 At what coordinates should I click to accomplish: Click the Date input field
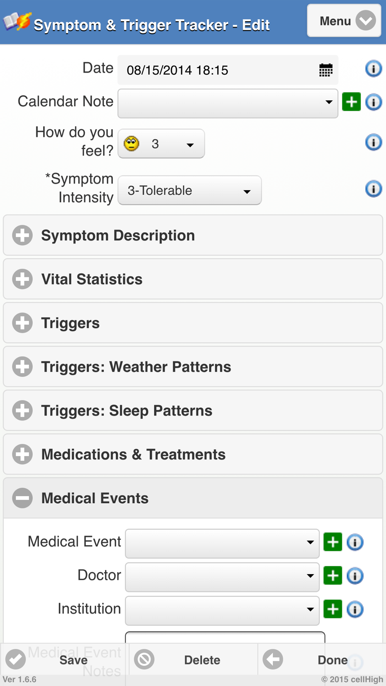[216, 70]
